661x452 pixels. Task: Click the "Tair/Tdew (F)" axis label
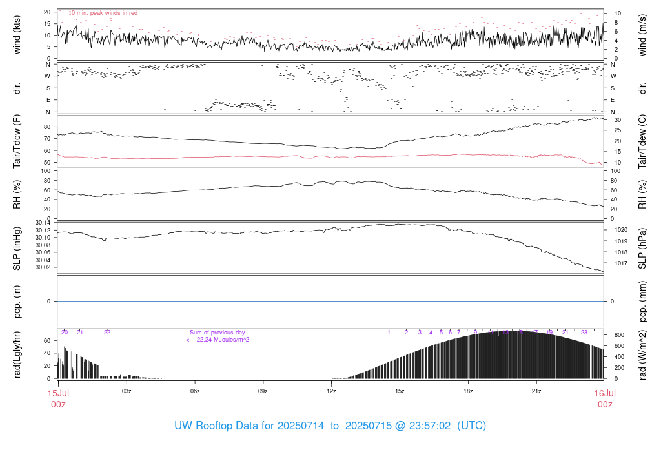17,141
